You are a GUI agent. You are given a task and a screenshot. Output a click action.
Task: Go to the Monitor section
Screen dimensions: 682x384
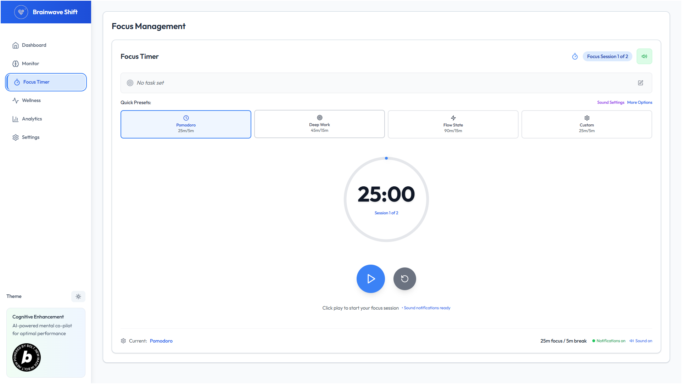(x=30, y=64)
